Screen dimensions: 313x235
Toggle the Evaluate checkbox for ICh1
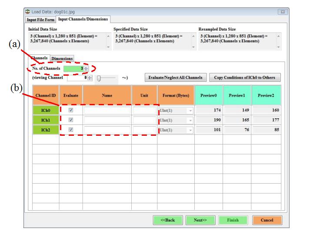pos(71,120)
